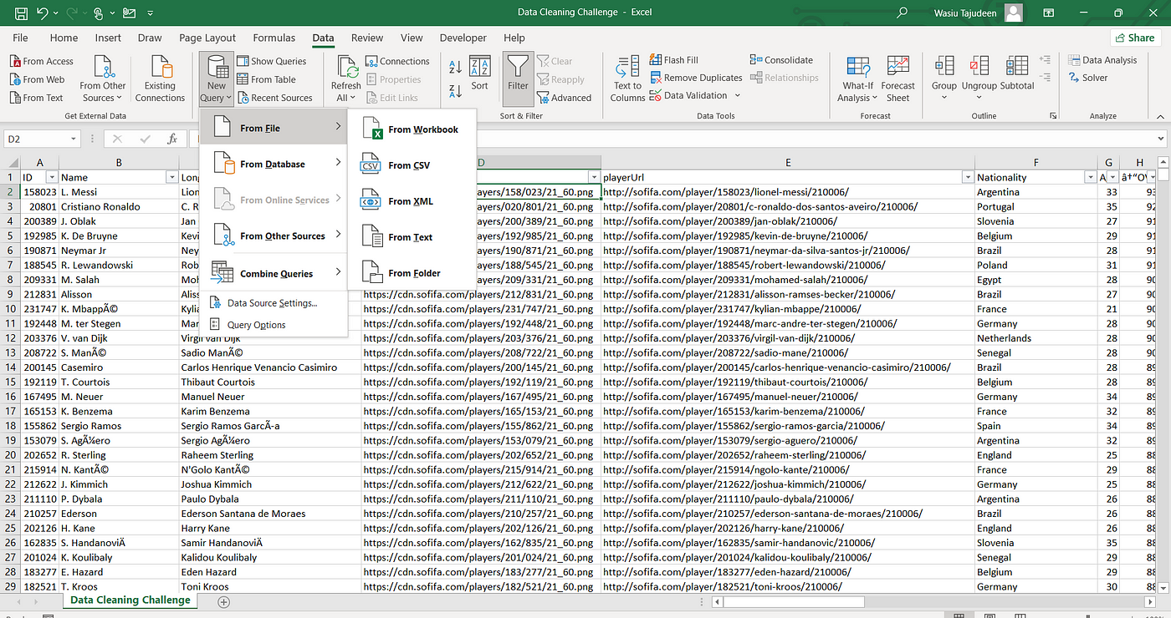
Task: Choose From Folder option
Action: (412, 273)
